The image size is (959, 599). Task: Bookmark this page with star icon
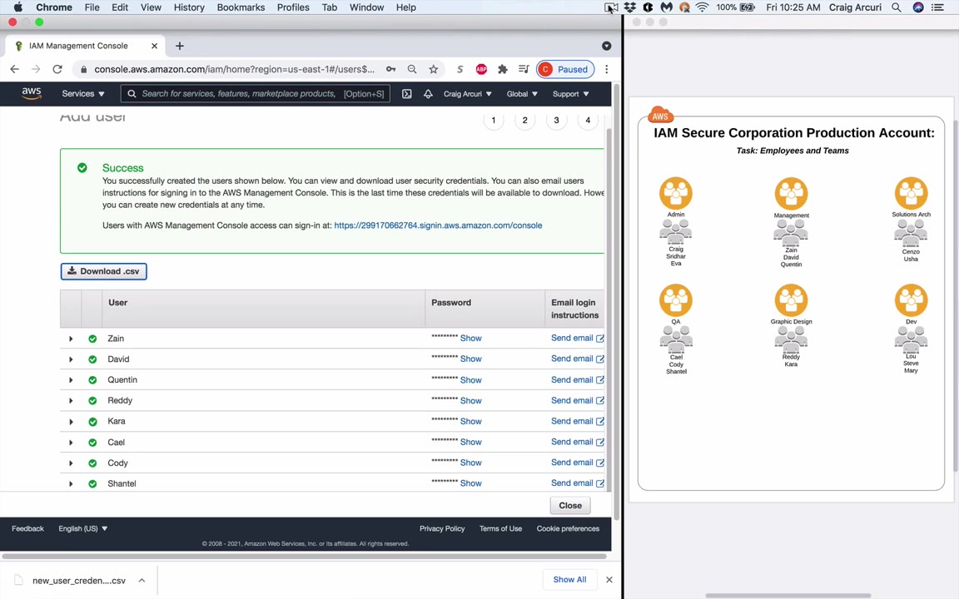[x=433, y=69]
